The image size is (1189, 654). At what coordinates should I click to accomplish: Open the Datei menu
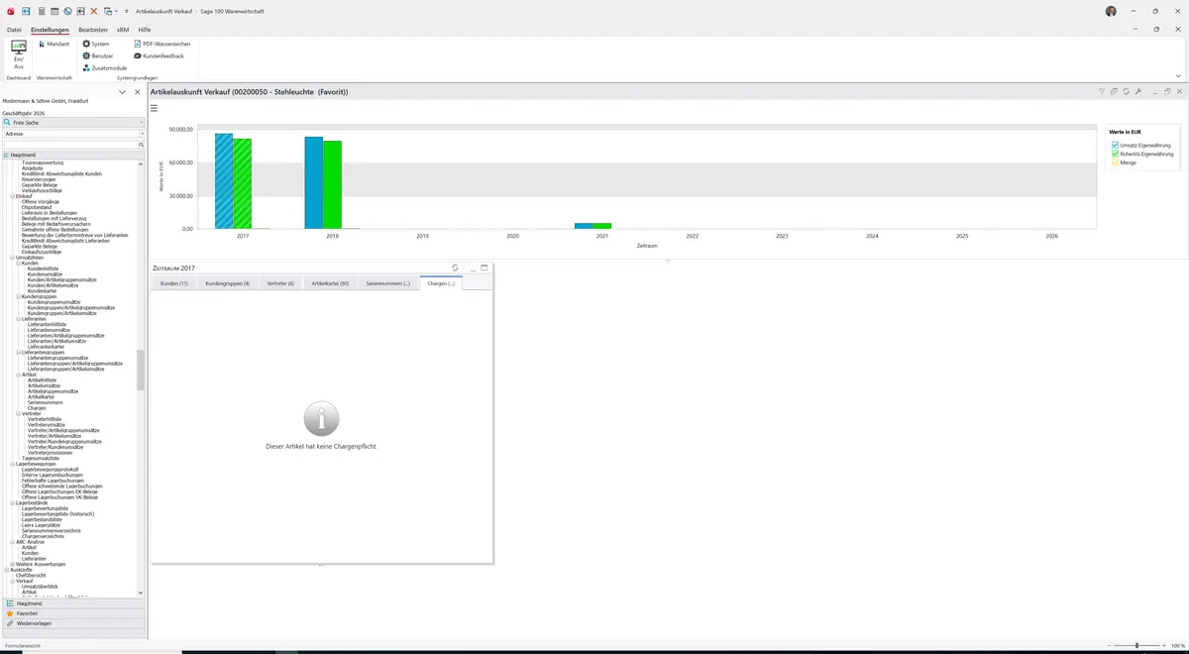[x=14, y=30]
